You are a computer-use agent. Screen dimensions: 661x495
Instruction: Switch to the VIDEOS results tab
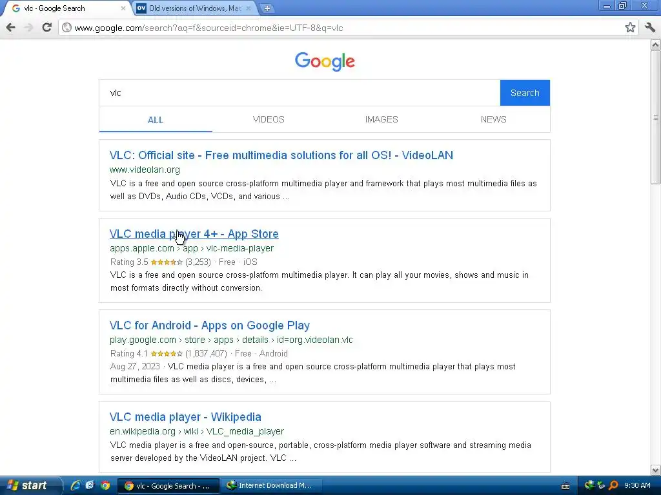click(x=269, y=119)
